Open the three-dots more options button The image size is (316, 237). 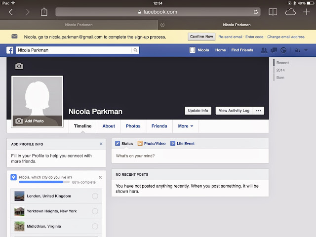click(x=259, y=111)
